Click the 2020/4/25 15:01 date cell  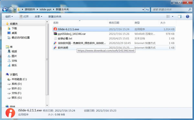pyautogui.click(x=119, y=38)
